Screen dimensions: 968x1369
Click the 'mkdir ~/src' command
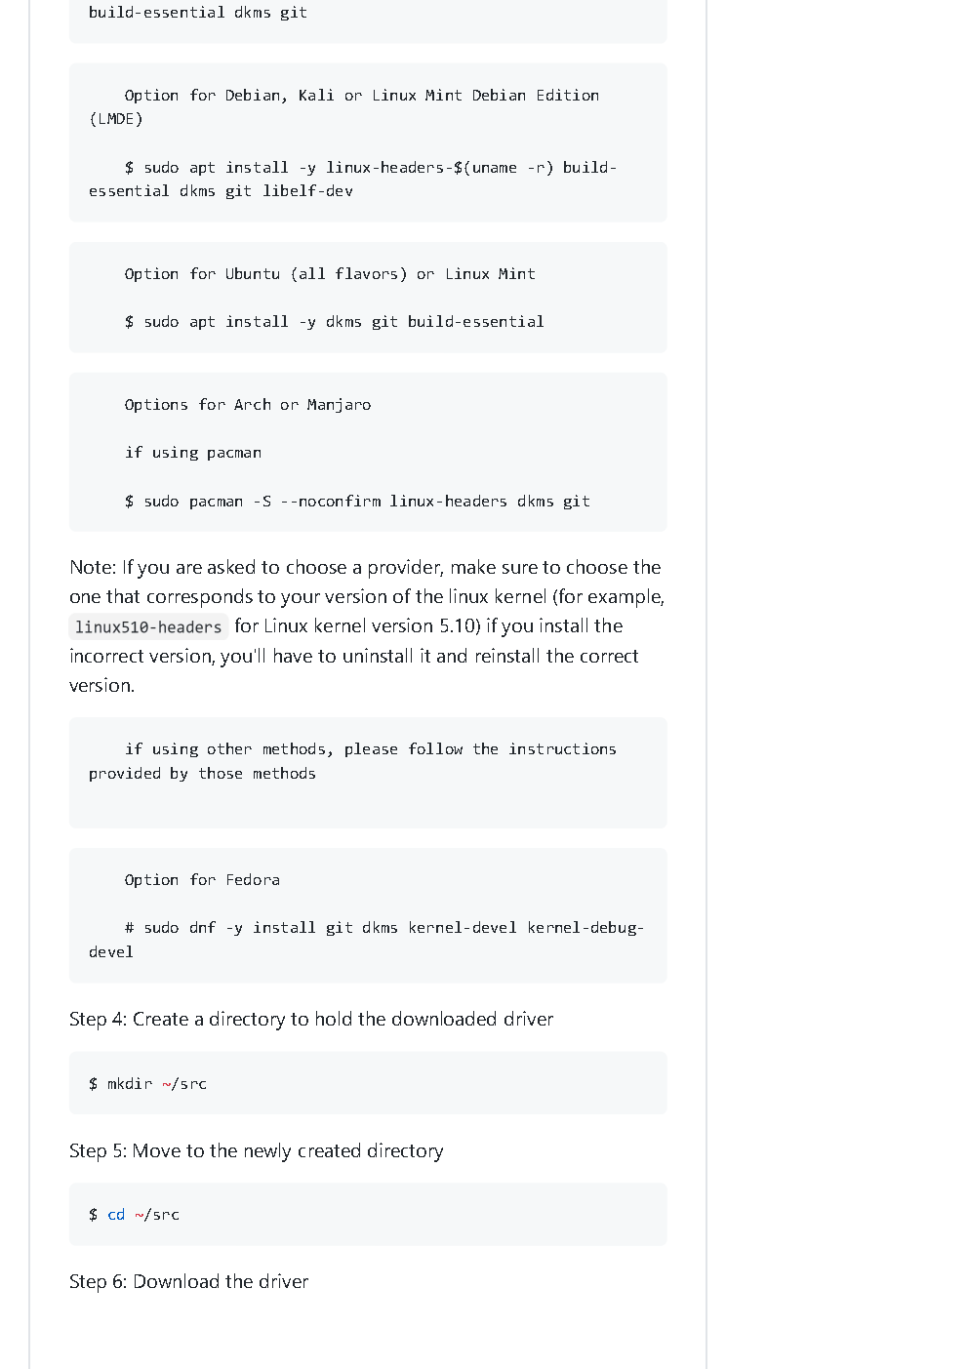point(147,1084)
